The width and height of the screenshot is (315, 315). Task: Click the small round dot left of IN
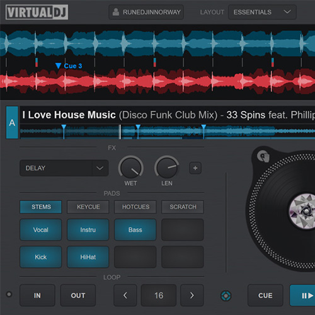tap(9, 294)
